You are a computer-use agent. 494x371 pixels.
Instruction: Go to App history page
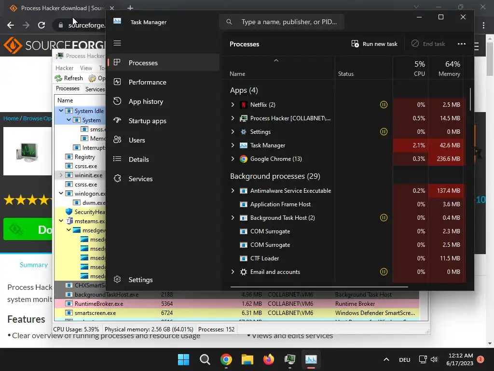(163, 101)
